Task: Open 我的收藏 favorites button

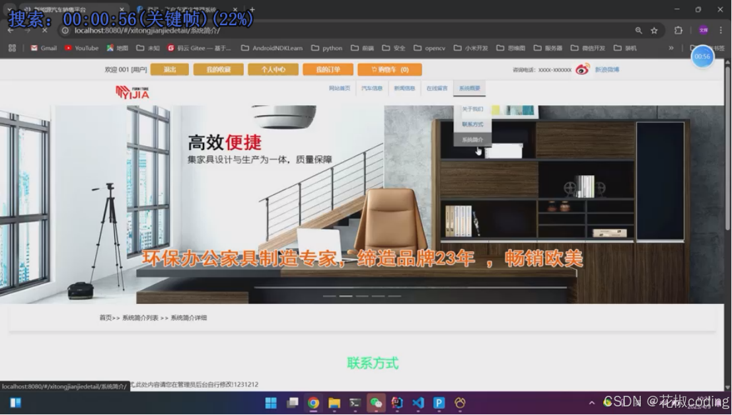Action: (x=219, y=69)
